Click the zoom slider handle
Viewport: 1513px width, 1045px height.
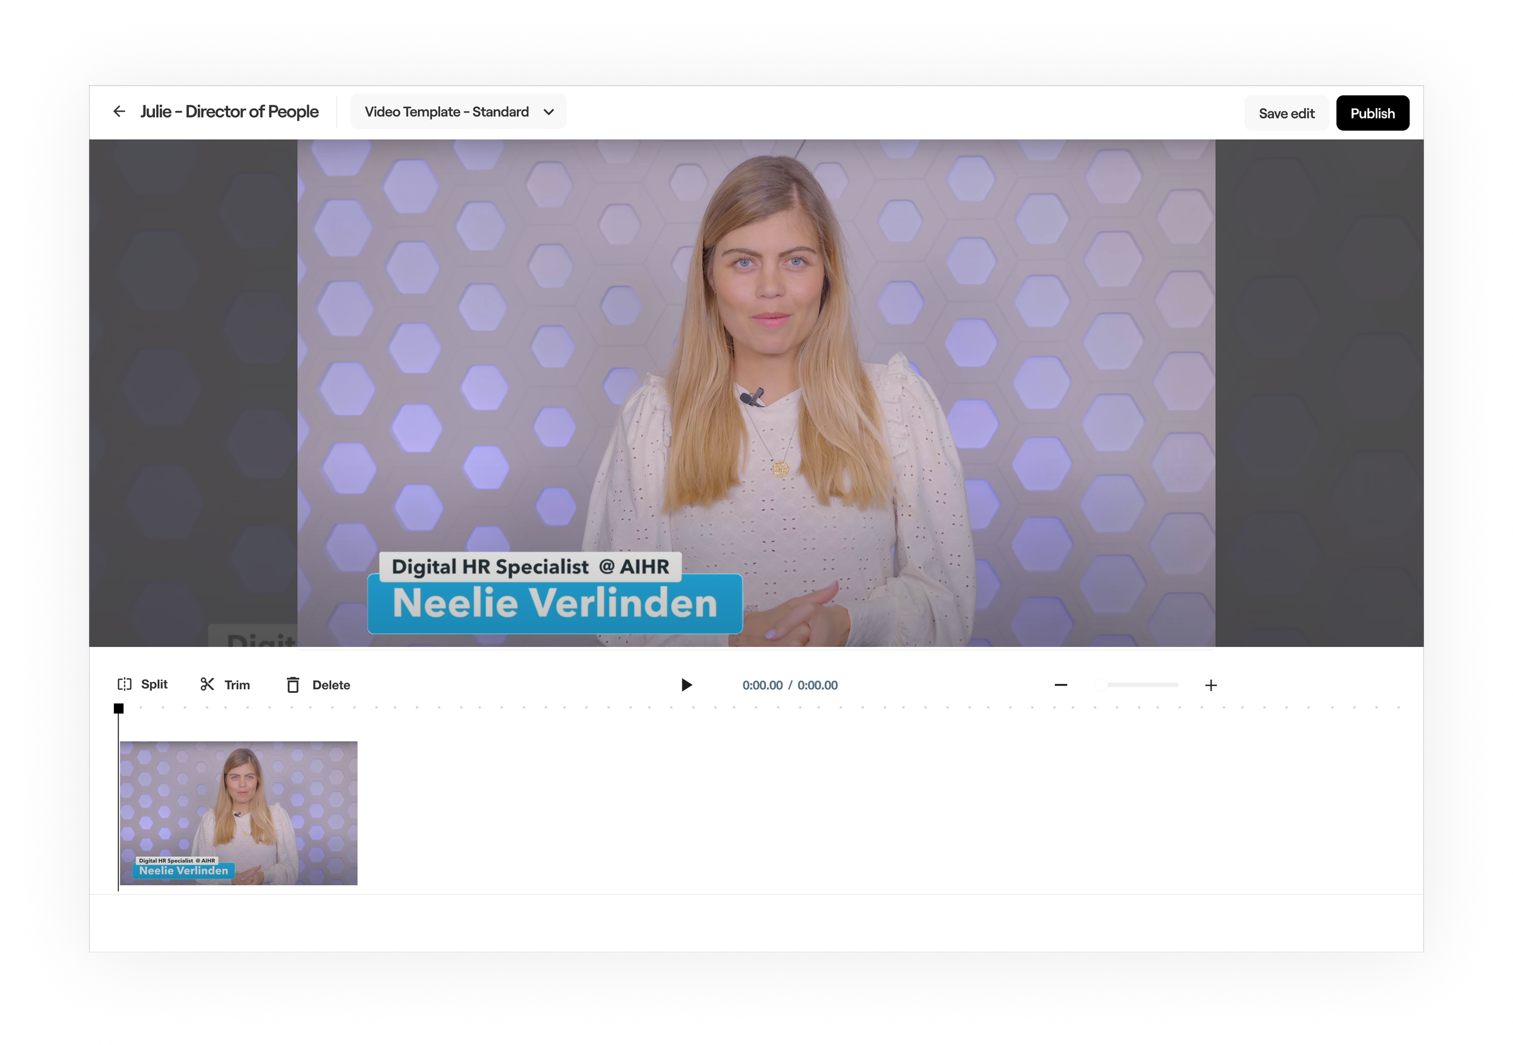[x=1100, y=685]
